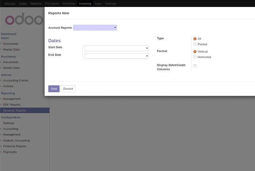Click the Reporting section heading
This screenshot has width=255, height=171.
pos(8,94)
